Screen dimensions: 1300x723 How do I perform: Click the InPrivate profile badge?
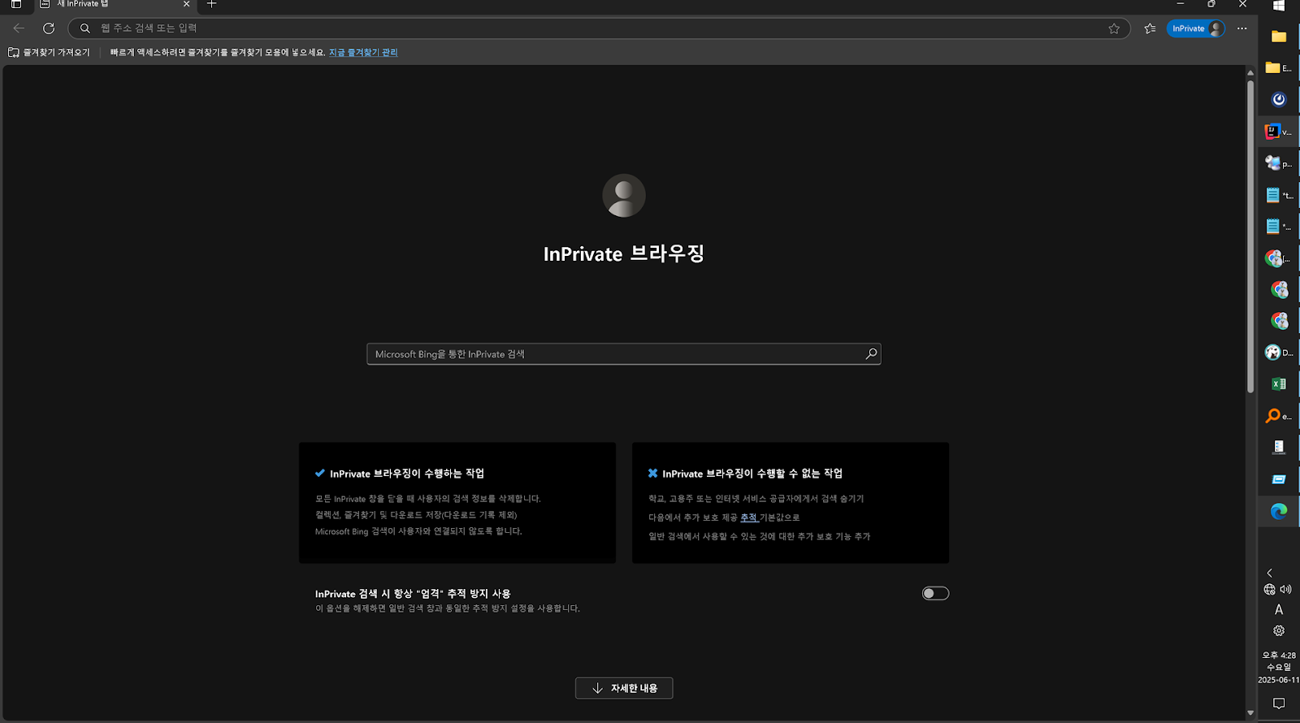tap(1196, 28)
